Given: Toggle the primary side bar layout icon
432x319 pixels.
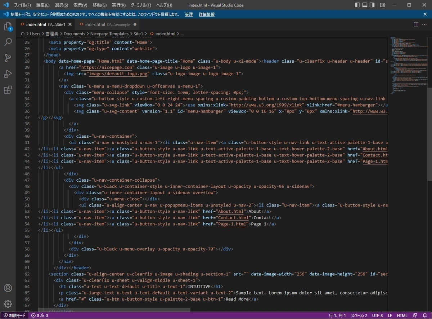Looking at the screenshot, I should 357,5.
